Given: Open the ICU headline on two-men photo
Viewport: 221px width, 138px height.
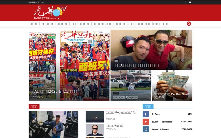Looking at the screenshot, I should pyautogui.click(x=136, y=66).
